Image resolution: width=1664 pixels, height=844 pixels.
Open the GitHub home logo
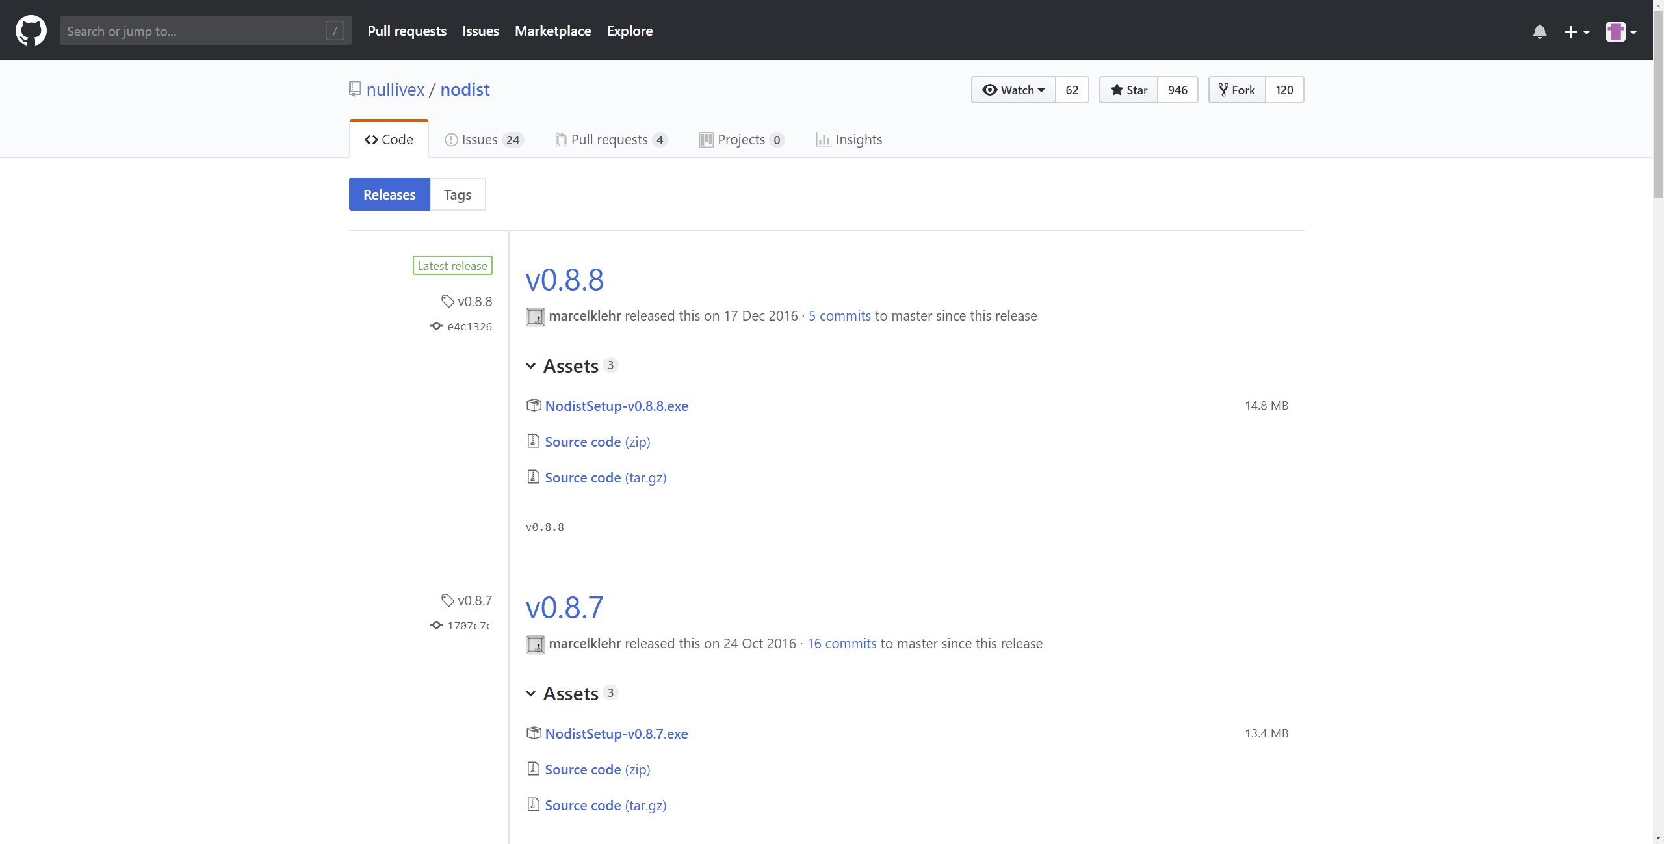click(31, 31)
